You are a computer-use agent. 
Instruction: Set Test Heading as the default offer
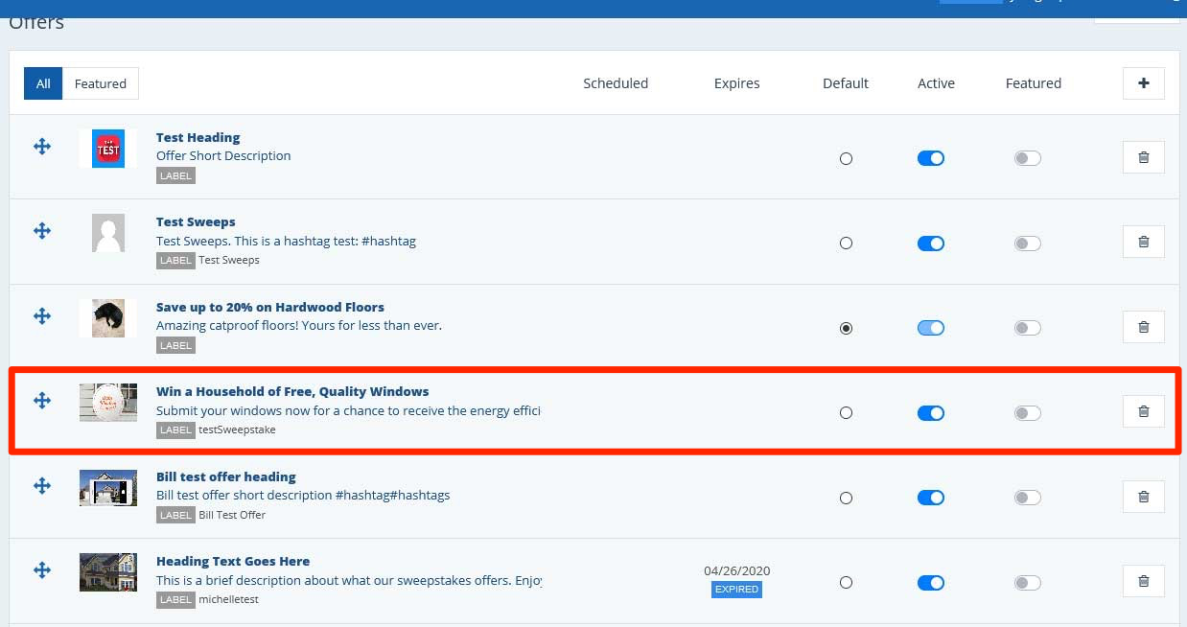pyautogui.click(x=846, y=159)
